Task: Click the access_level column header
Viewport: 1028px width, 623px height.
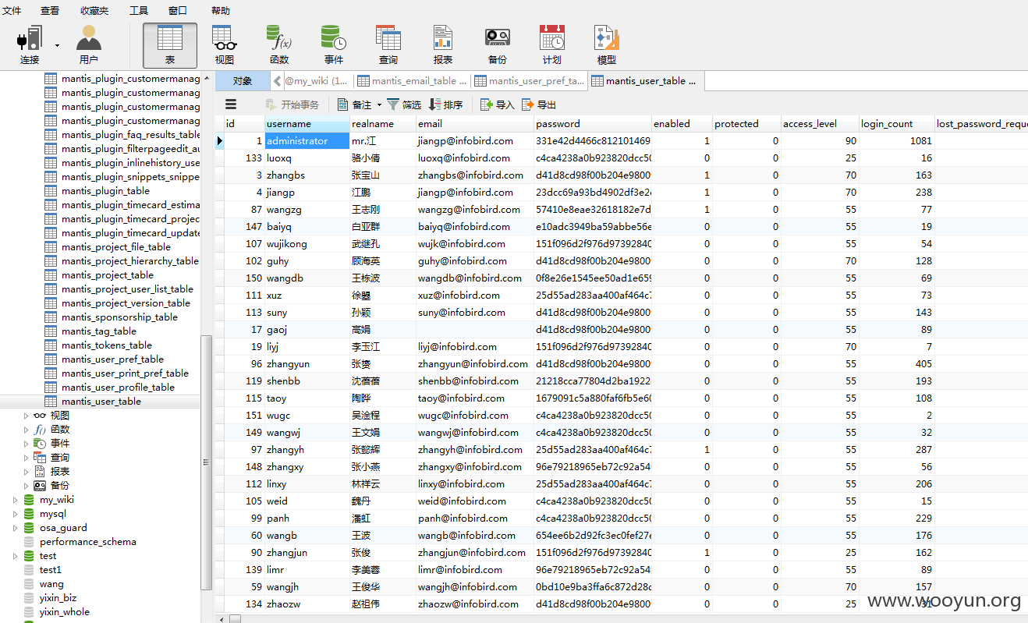Action: click(x=820, y=124)
